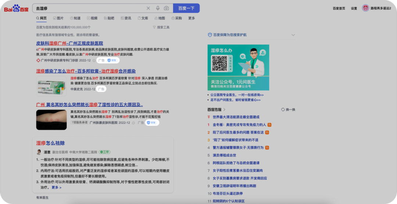Switch to the 文库 tab

(x=143, y=18)
